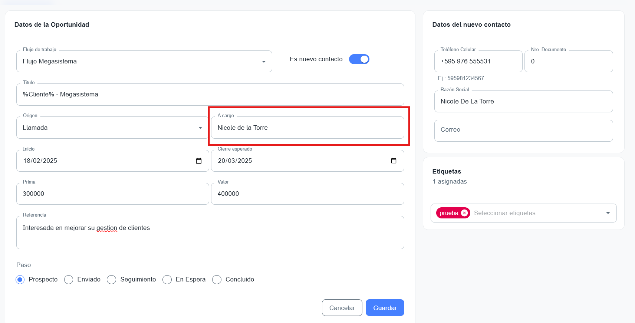Viewport: 635px width, 323px height.
Task: Select the Prospecto radio option
Action: [x=20, y=280]
